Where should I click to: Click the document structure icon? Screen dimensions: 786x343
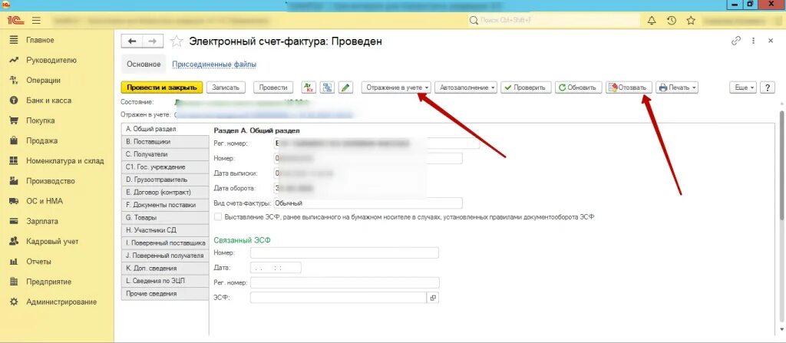pyautogui.click(x=327, y=87)
